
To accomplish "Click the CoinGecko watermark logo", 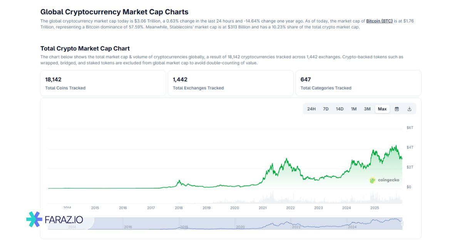I will 384,180.
